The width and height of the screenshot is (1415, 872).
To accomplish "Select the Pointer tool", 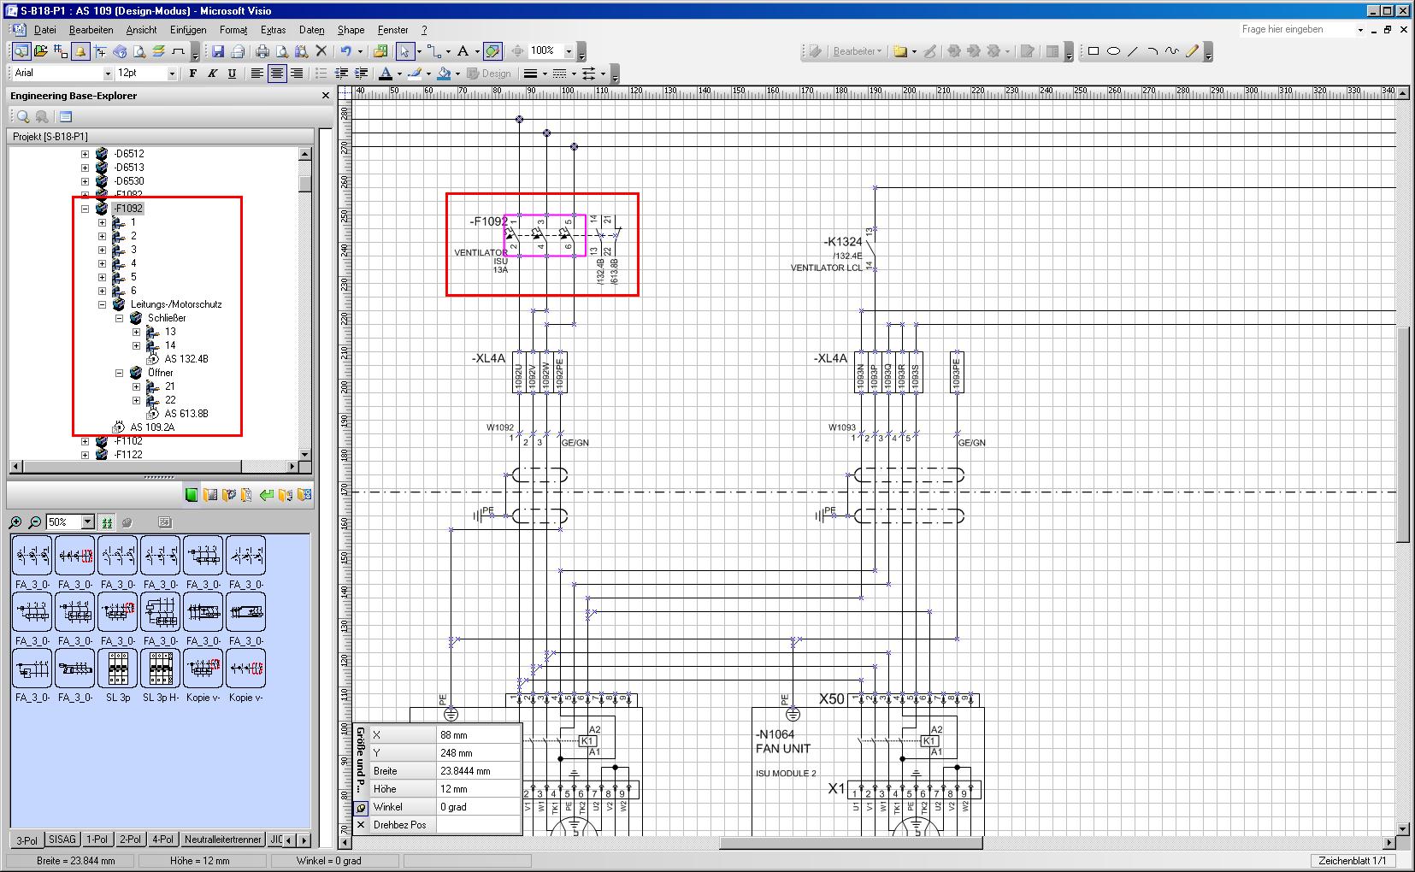I will (x=405, y=51).
